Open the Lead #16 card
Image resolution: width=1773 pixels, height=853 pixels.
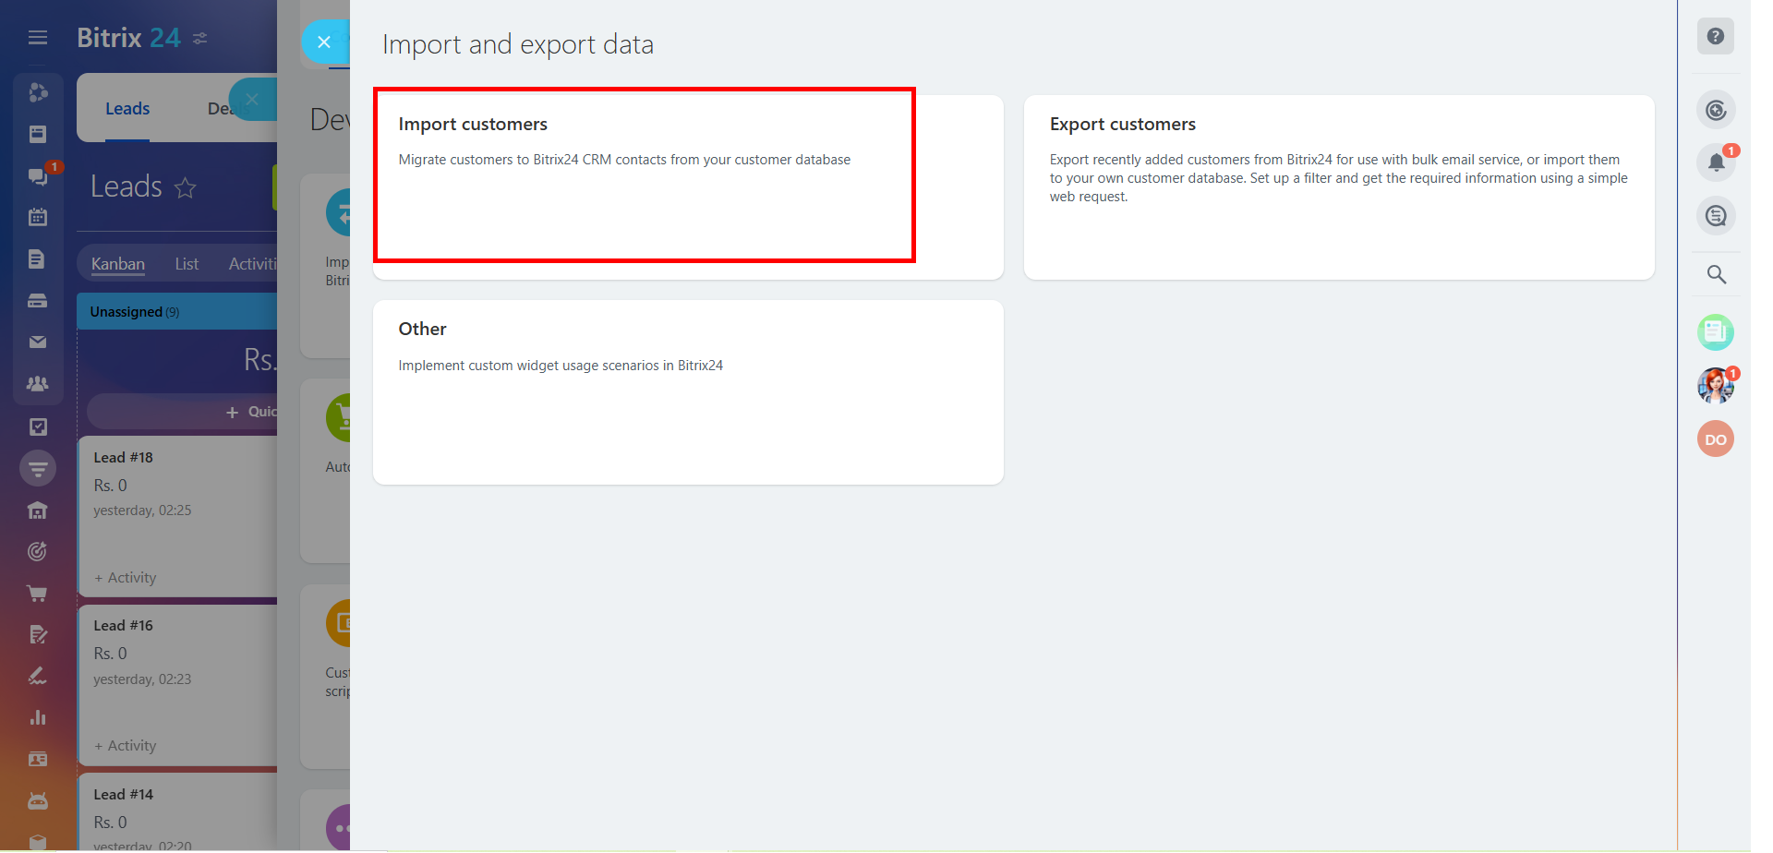(177, 685)
